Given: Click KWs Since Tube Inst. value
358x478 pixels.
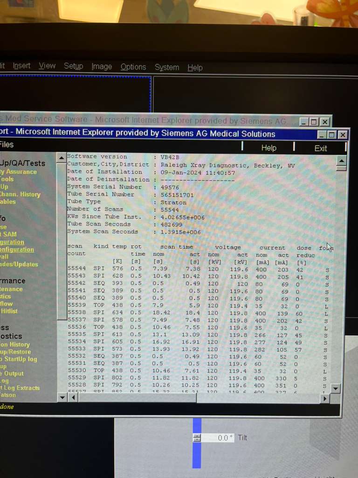Looking at the screenshot, I should 183,218.
